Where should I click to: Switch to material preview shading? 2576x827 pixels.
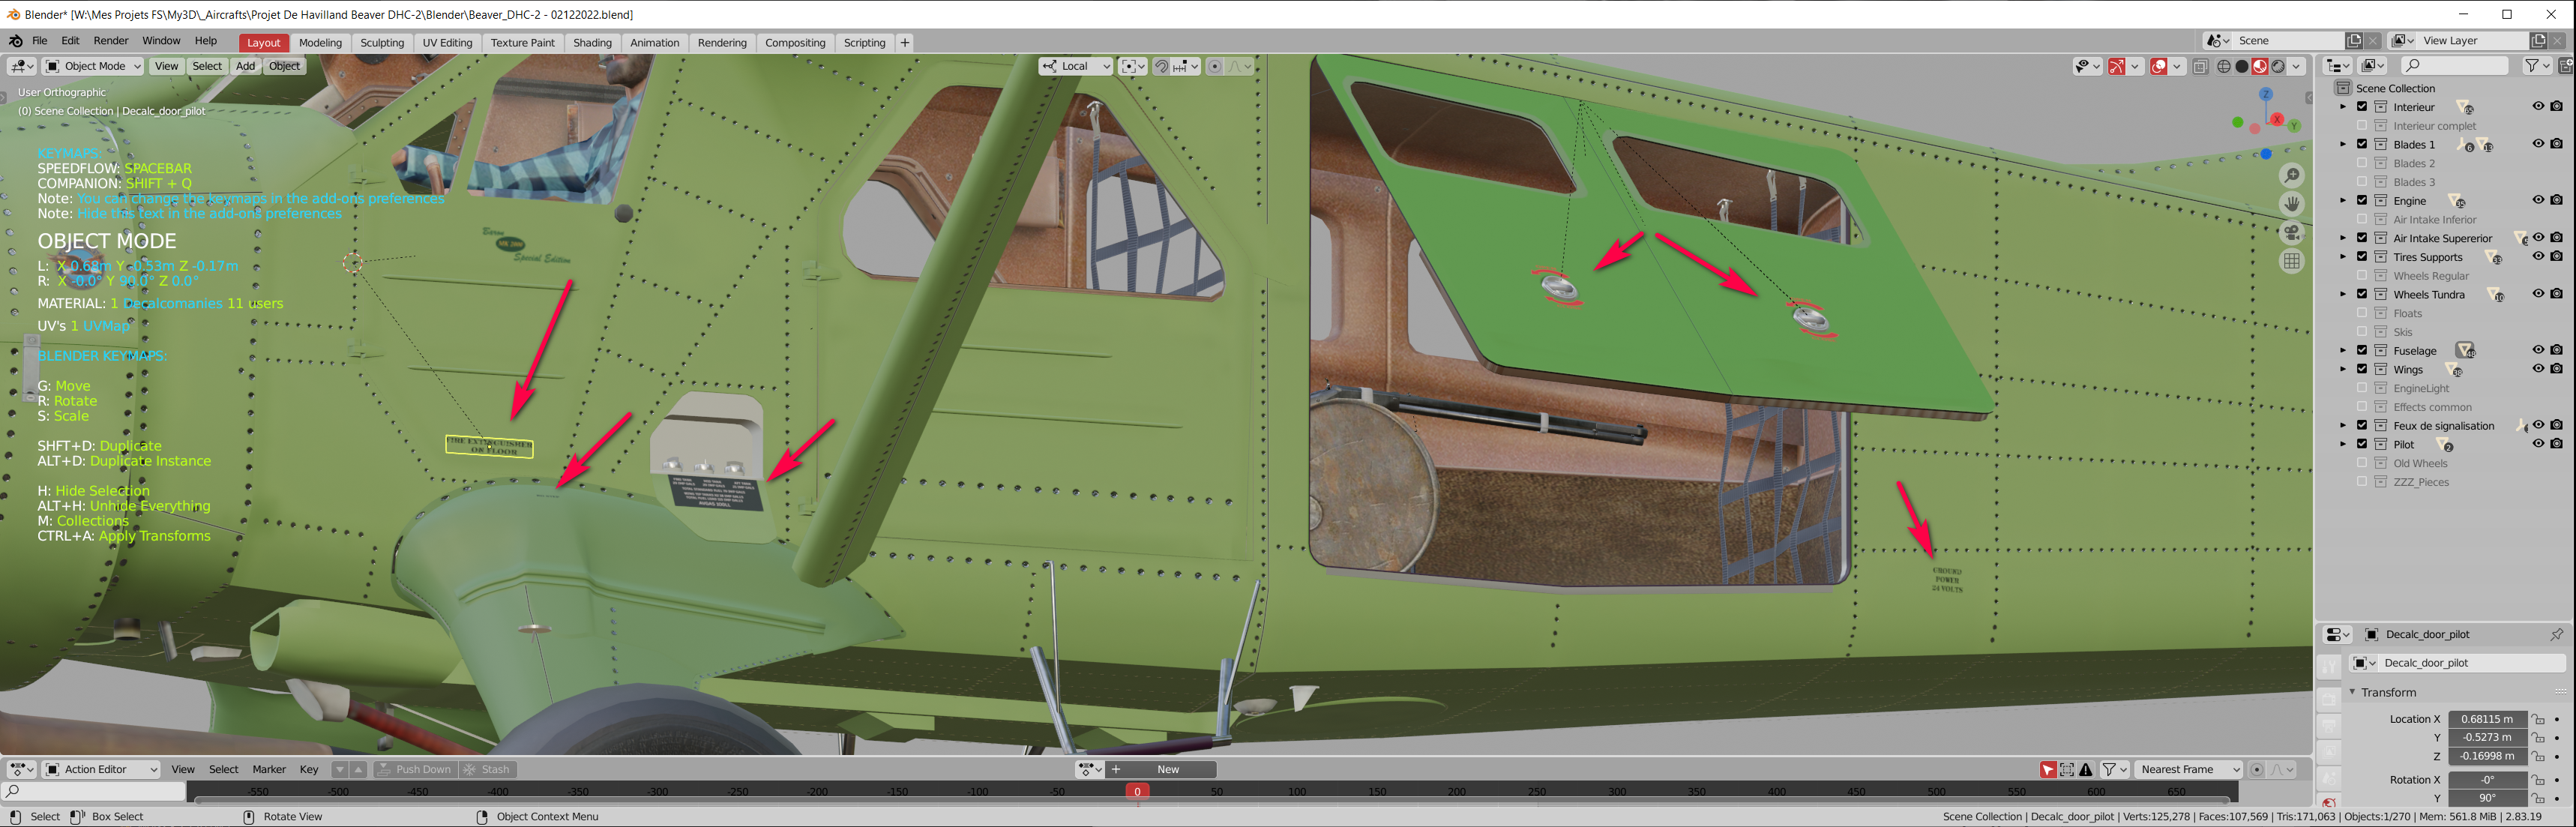pos(2260,66)
